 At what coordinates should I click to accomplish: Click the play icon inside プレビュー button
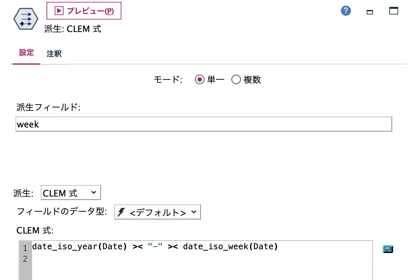tap(59, 10)
